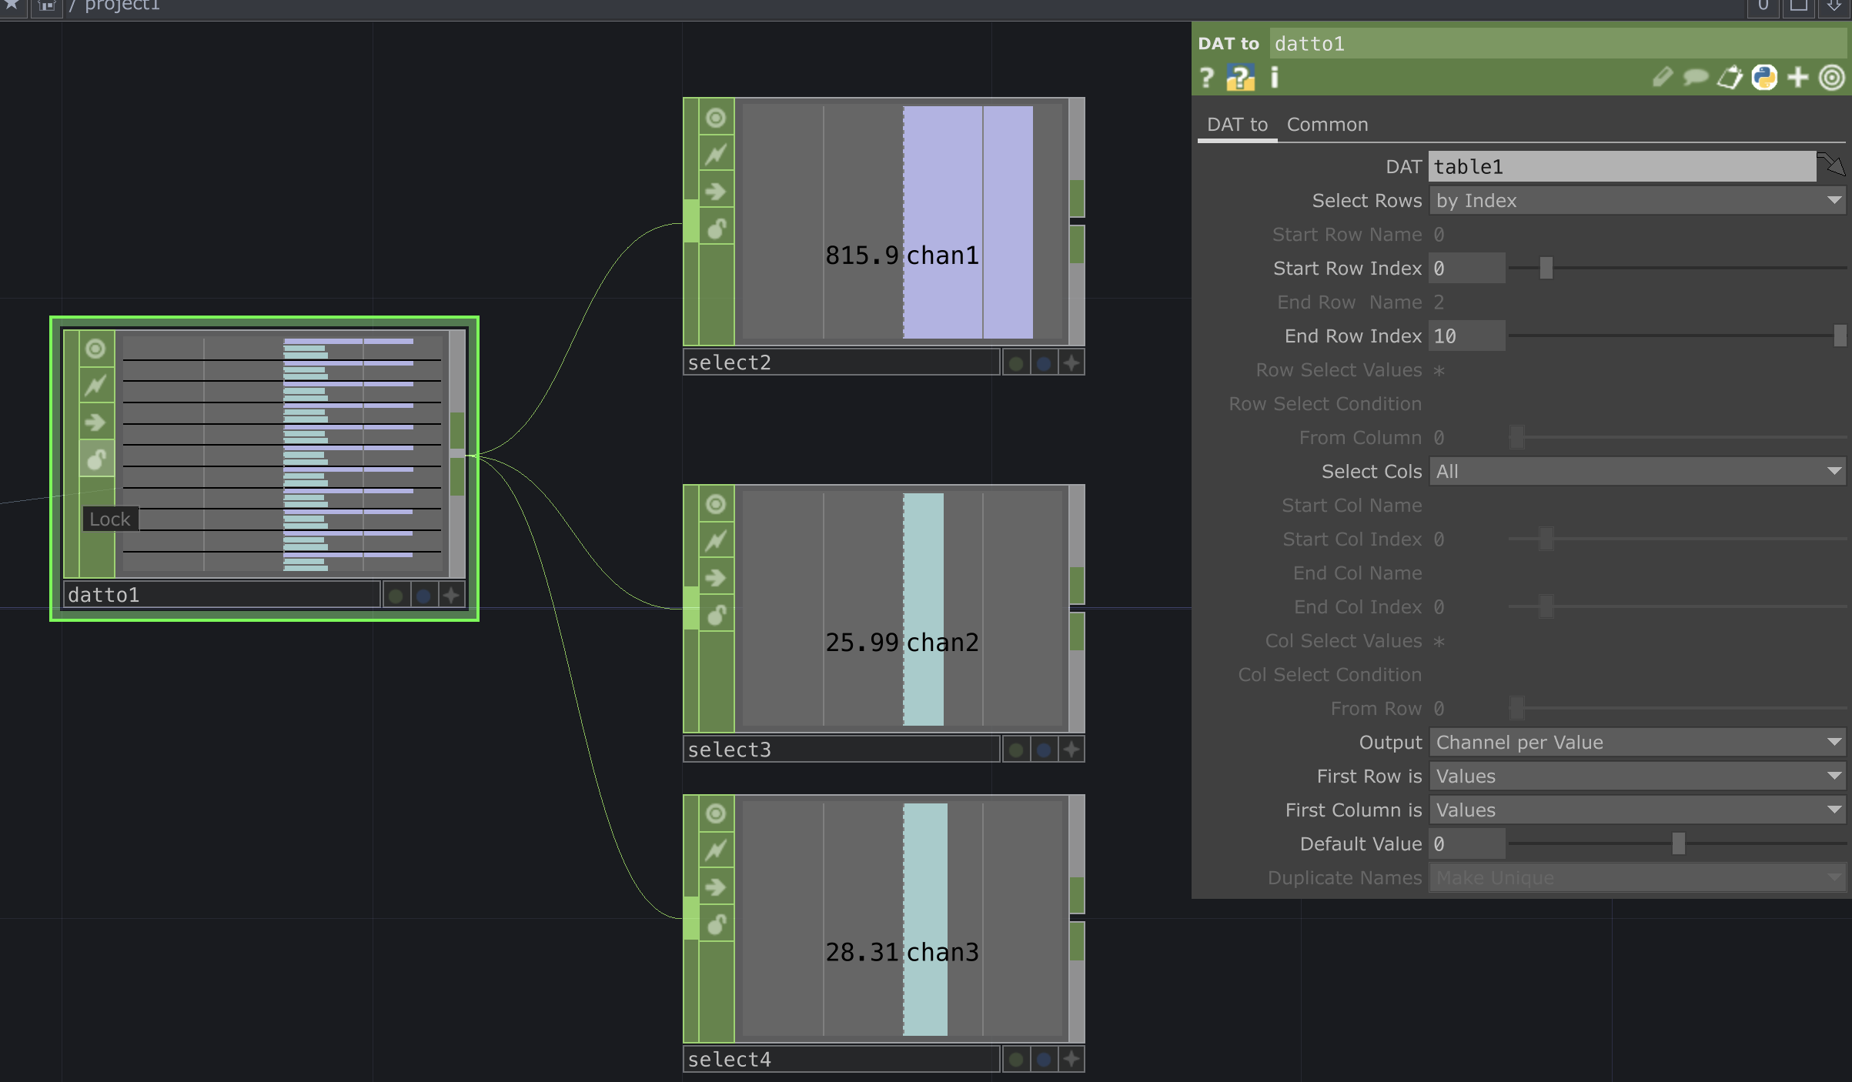Open Python help icon in parameter header
The height and width of the screenshot is (1082, 1852).
(1240, 78)
